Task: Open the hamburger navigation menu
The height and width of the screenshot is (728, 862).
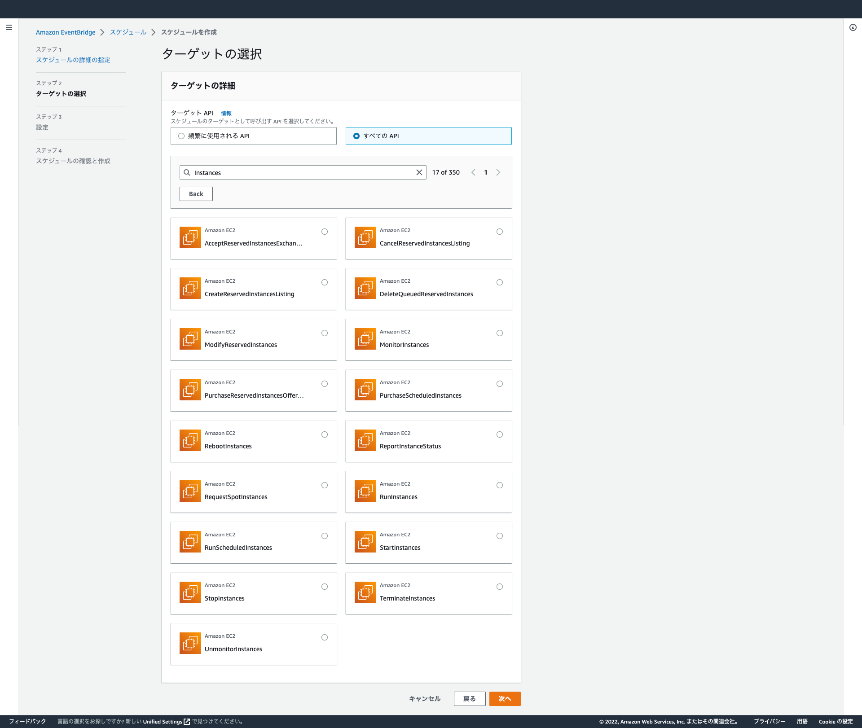Action: [9, 27]
